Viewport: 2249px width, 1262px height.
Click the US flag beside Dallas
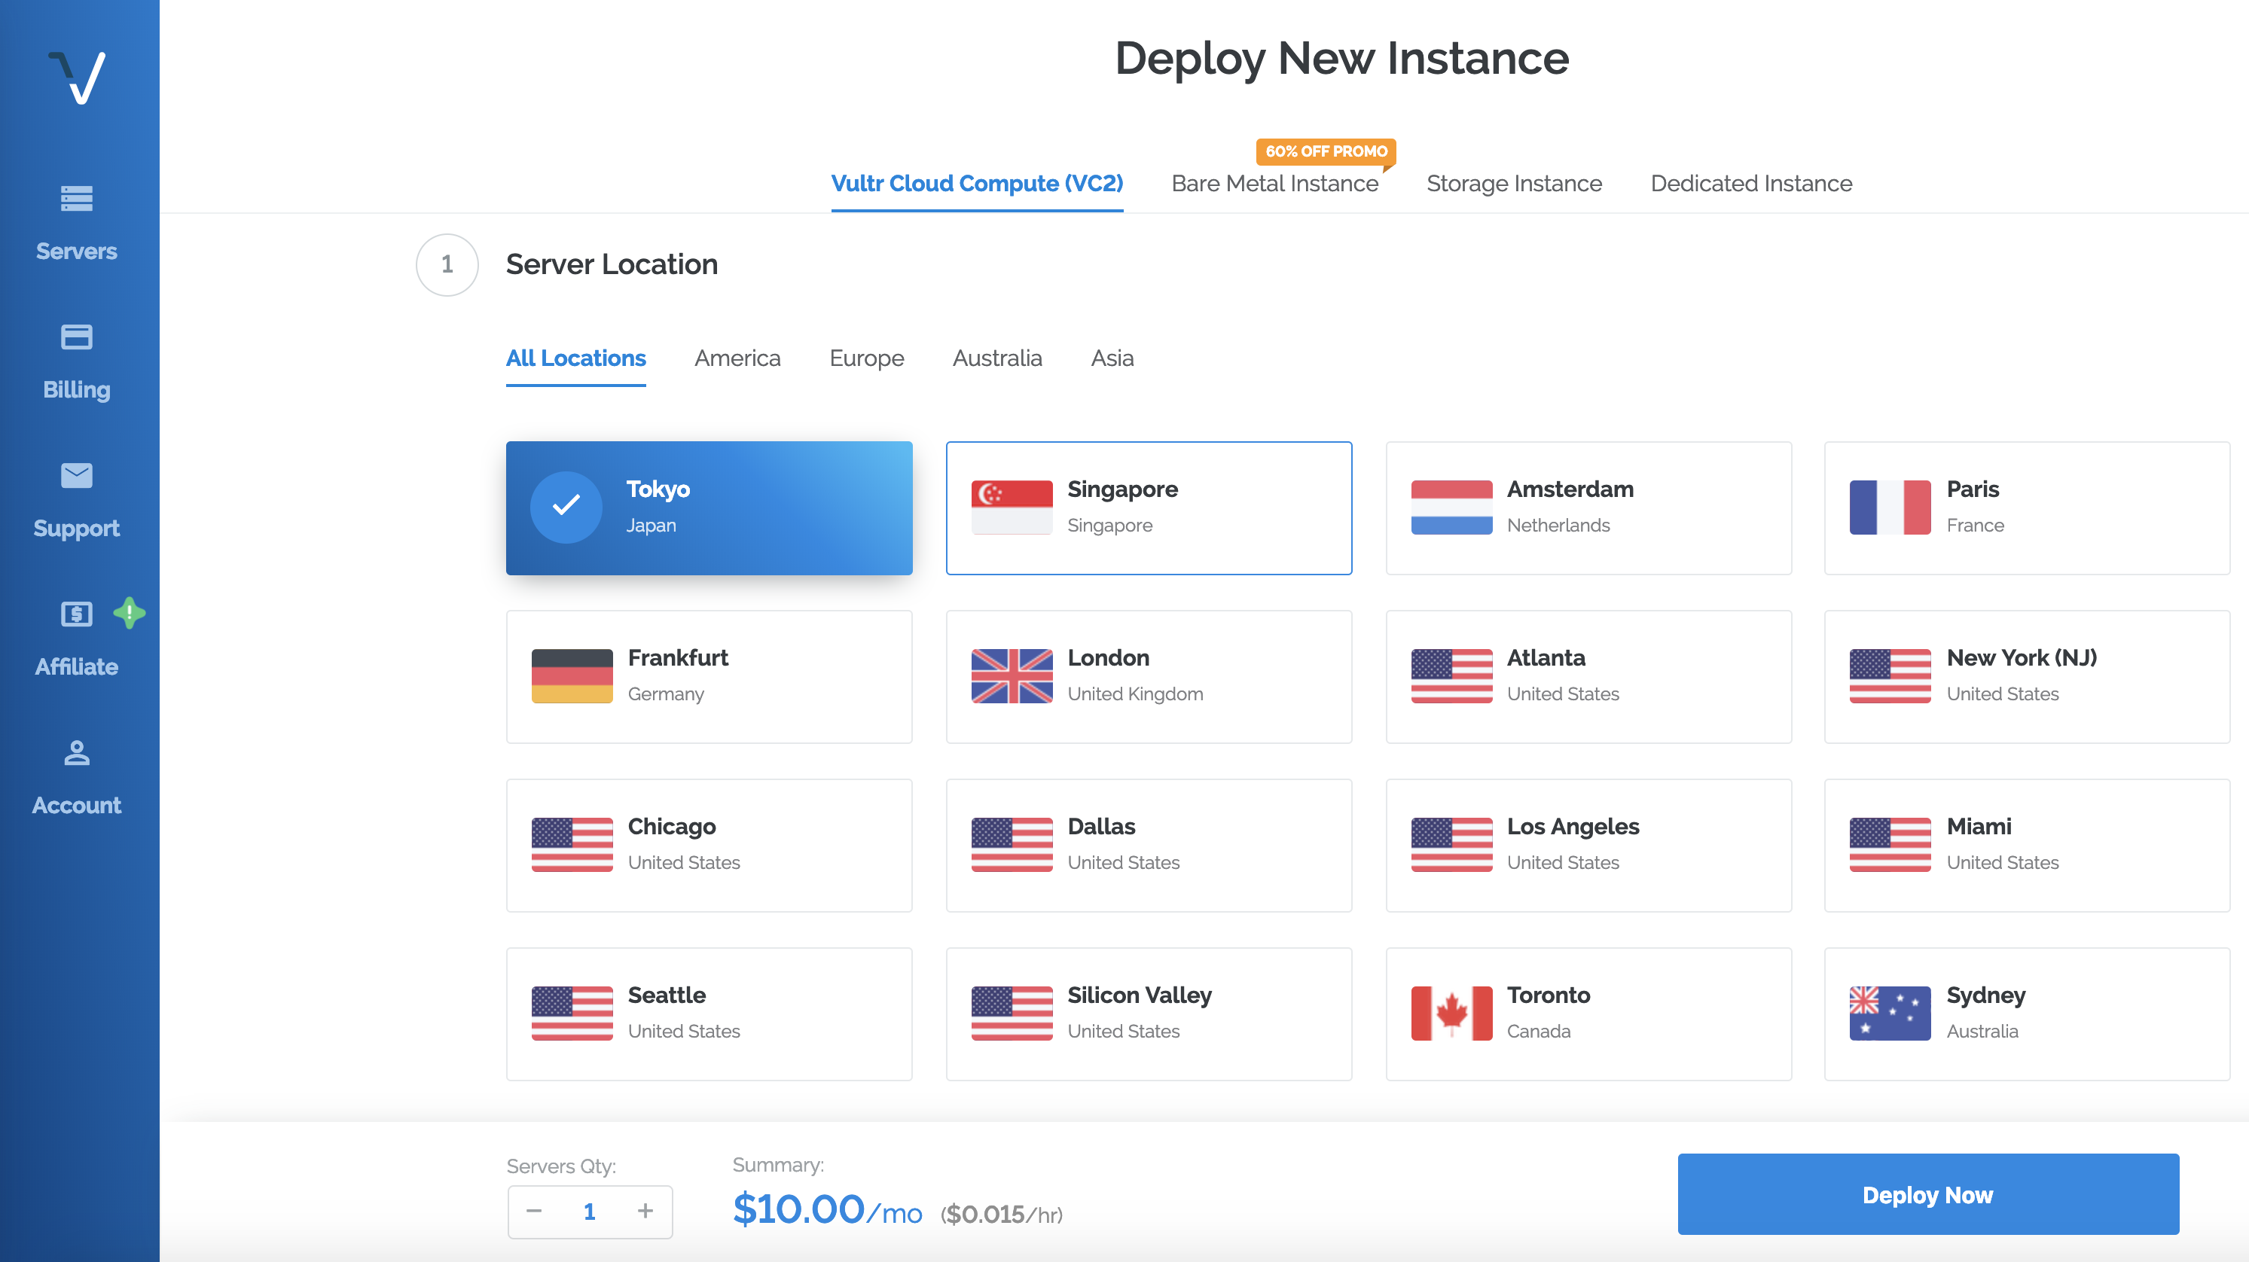point(1012,844)
